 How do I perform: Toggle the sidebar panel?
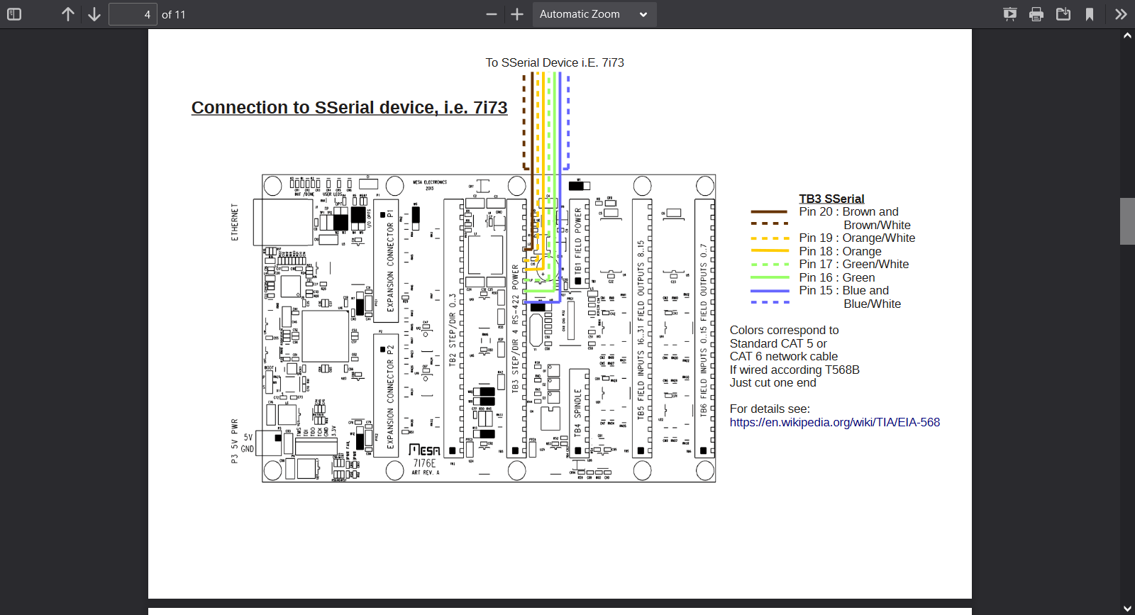tap(14, 14)
